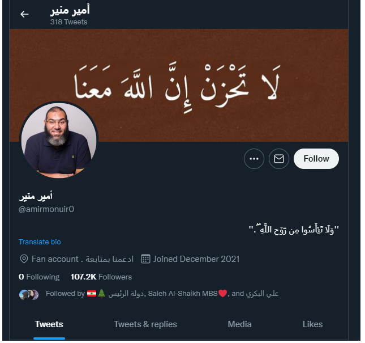
Task: View the 0 Following list
Action: click(x=39, y=277)
